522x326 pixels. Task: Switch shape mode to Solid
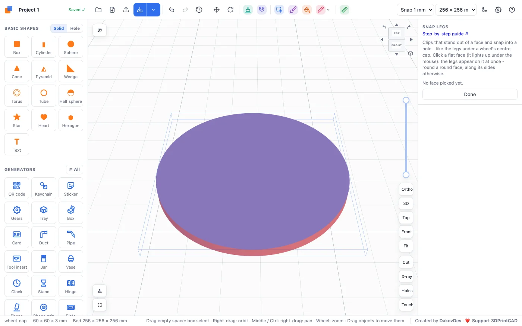click(x=59, y=28)
